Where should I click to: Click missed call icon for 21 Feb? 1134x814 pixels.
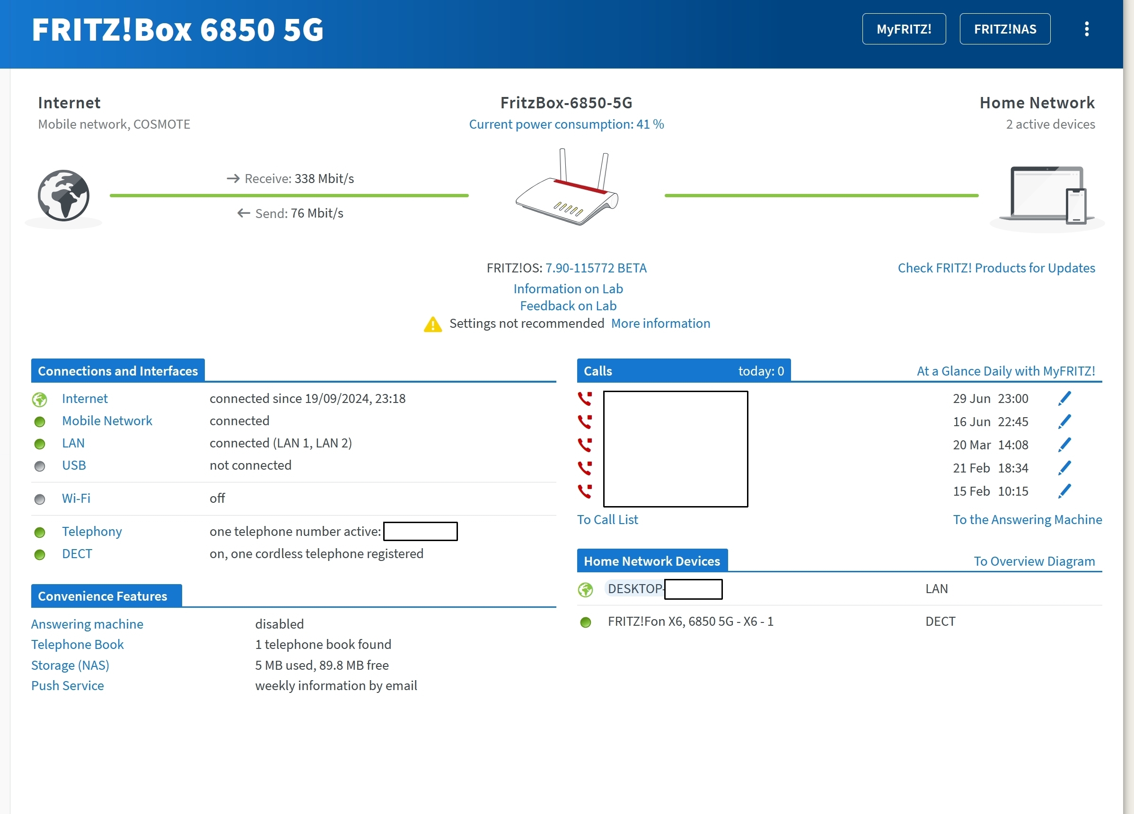point(585,468)
